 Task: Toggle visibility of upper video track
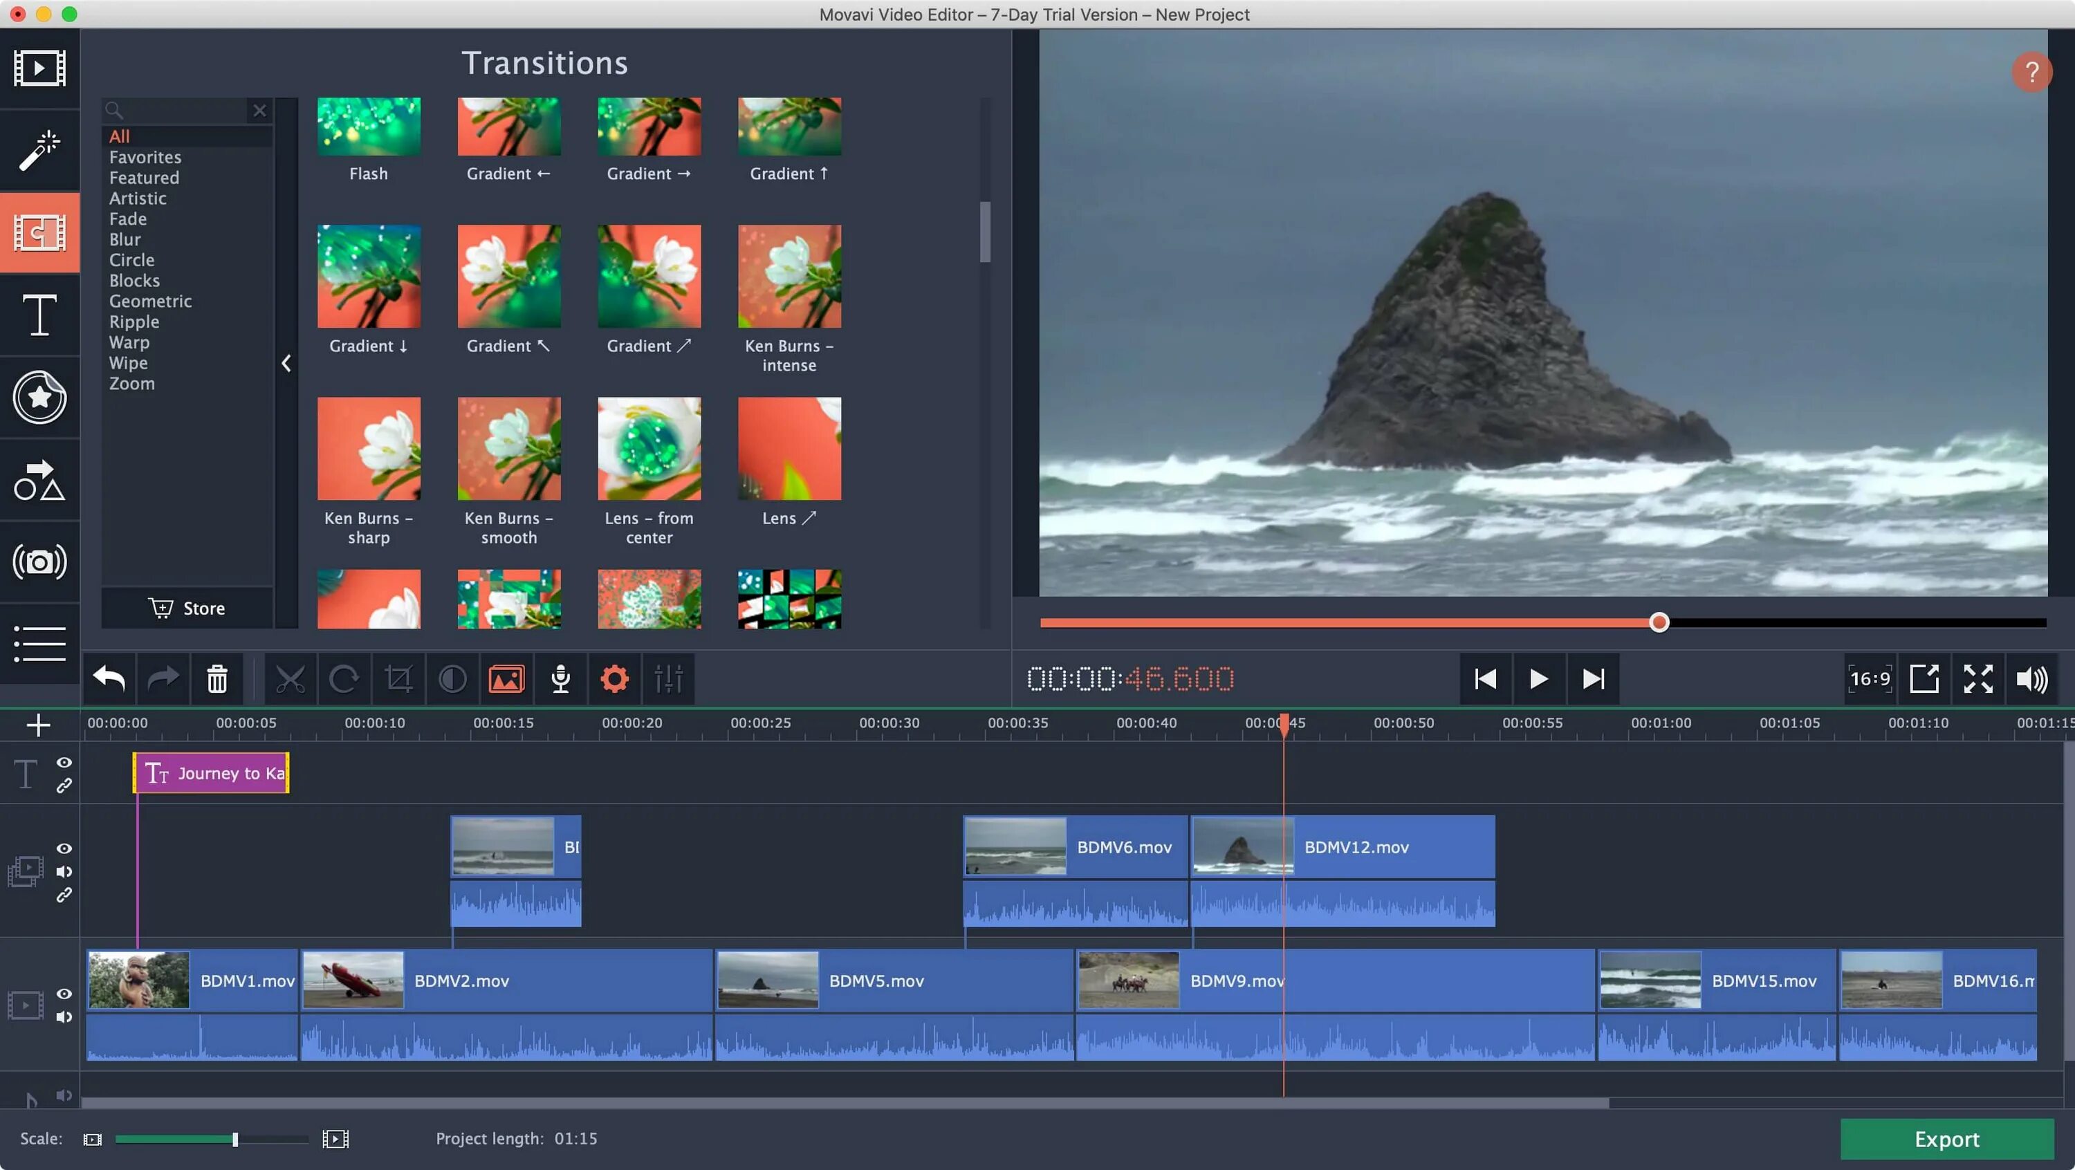pos(64,846)
